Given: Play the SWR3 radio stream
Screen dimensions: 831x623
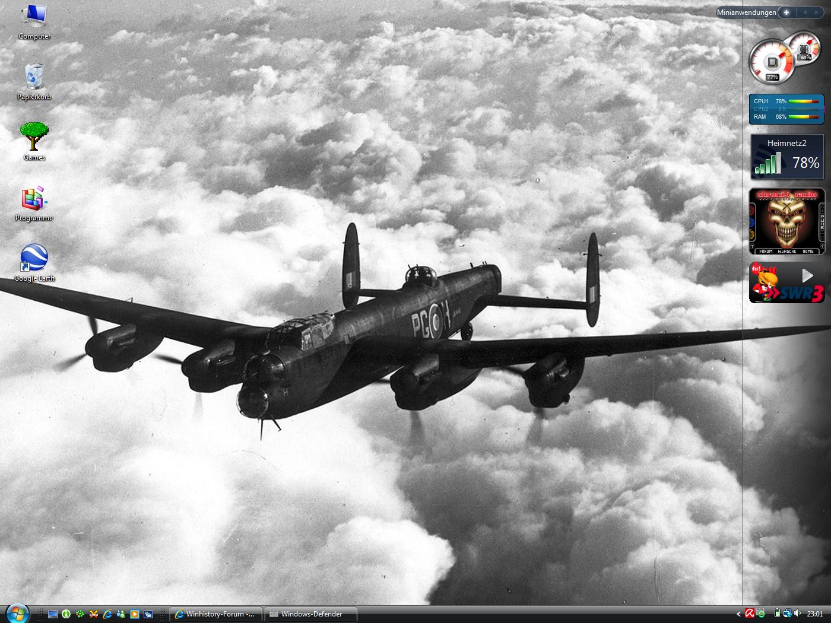Looking at the screenshot, I should coord(807,275).
